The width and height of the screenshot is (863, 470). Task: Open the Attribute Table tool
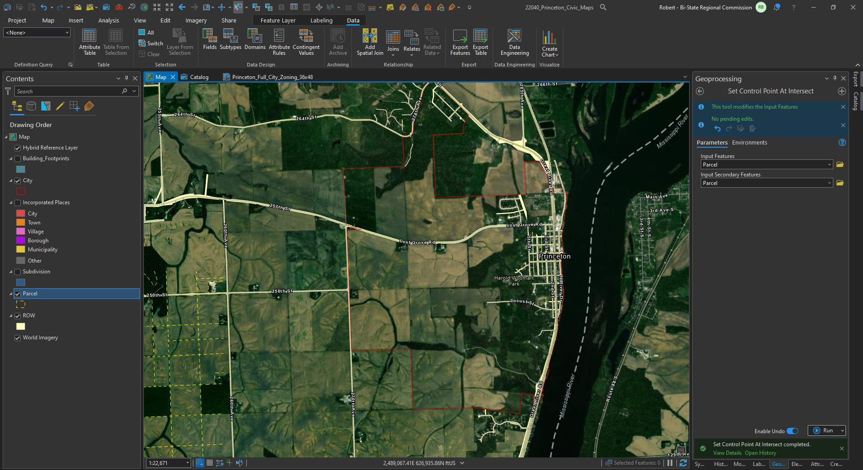(x=89, y=42)
